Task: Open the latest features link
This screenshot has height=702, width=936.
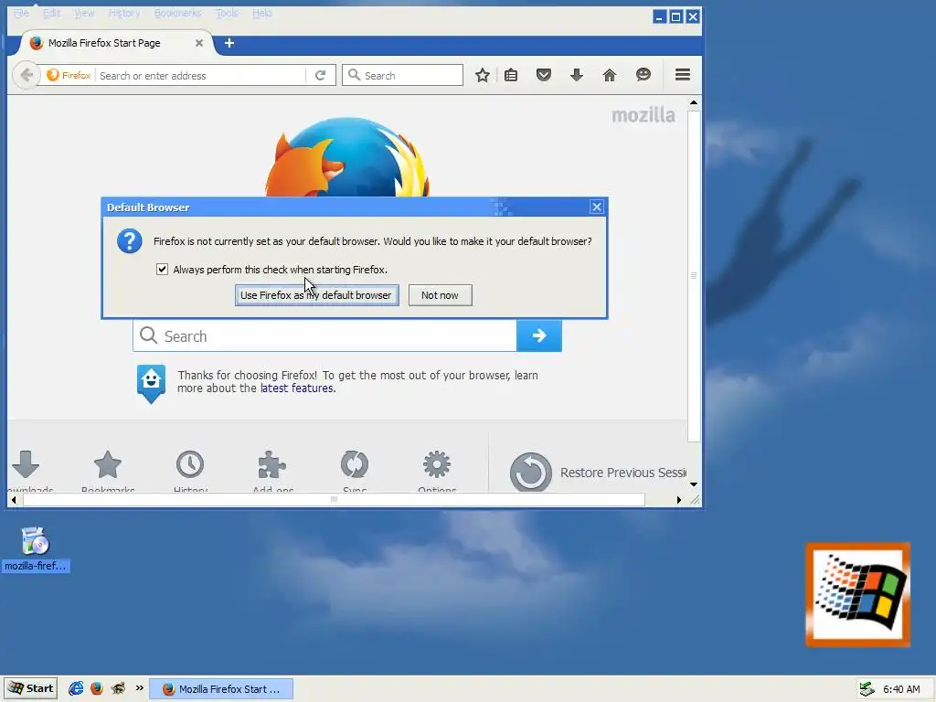Action: point(297,388)
